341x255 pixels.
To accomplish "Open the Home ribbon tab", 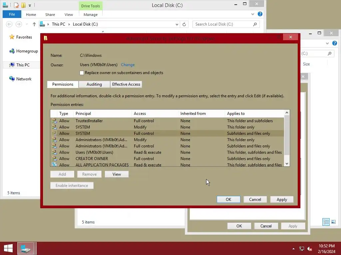I will (31, 15).
